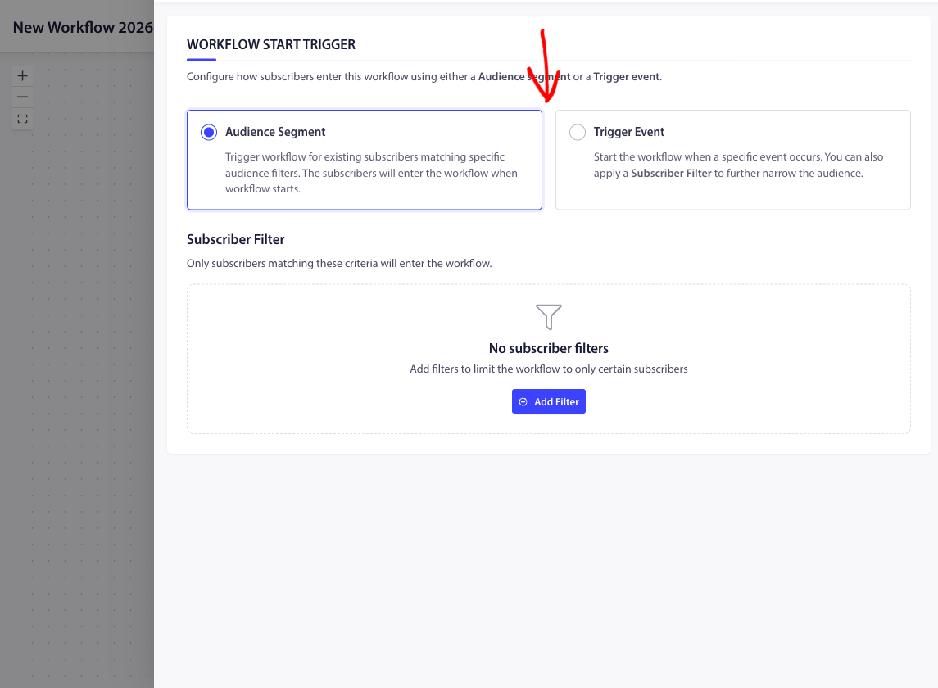Click the Workflow Start Trigger heading

(x=271, y=45)
